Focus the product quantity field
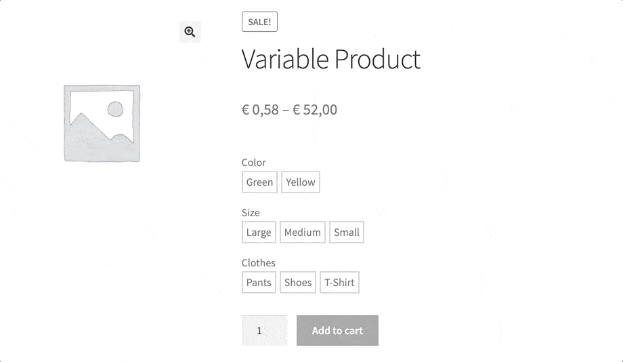 click(264, 331)
